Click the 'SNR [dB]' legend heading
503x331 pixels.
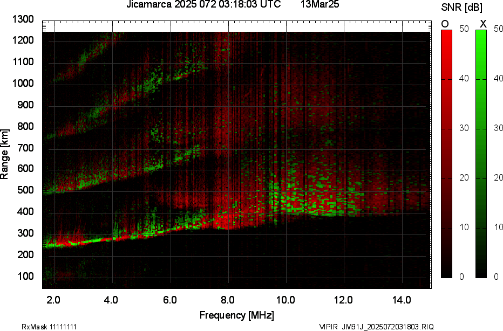click(461, 8)
